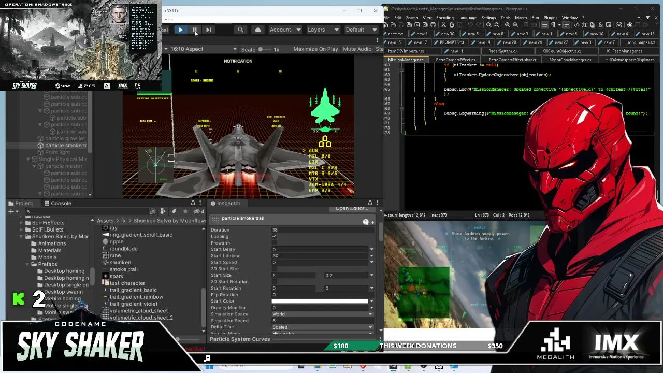
Task: Click the Notepad++ Zoom Out icon
Action: pos(515,25)
